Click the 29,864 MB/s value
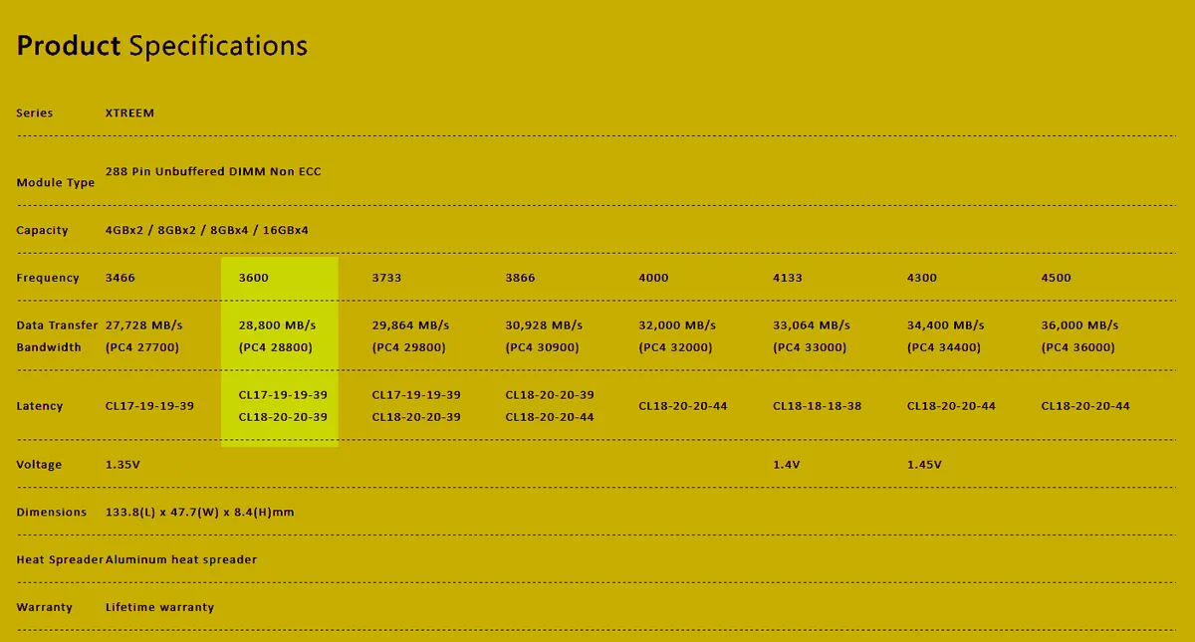This screenshot has width=1195, height=642. 410,325
